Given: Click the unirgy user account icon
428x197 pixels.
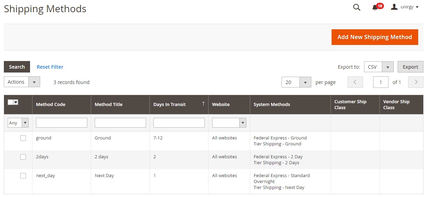Looking at the screenshot, I should click(394, 7).
